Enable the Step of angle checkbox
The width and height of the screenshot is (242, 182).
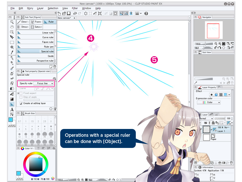coord(21,97)
